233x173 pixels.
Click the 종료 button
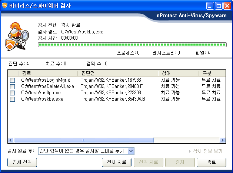click(212, 162)
